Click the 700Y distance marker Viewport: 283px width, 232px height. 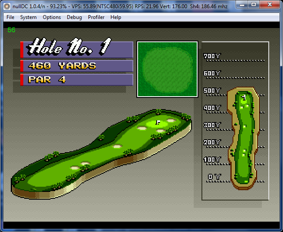(x=212, y=56)
